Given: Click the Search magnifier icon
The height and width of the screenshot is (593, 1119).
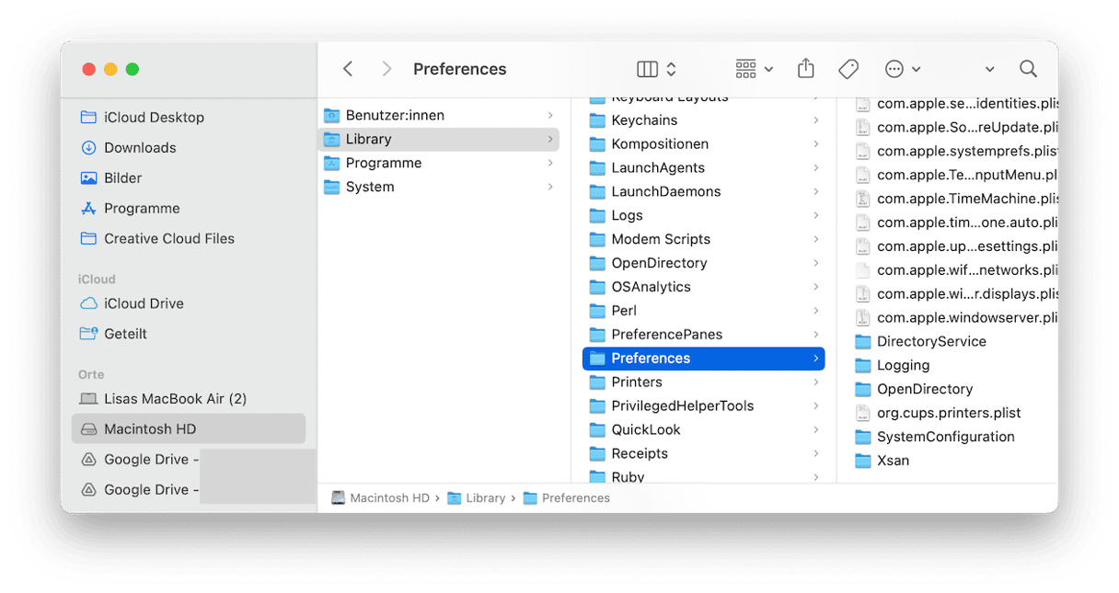Looking at the screenshot, I should tap(1028, 69).
